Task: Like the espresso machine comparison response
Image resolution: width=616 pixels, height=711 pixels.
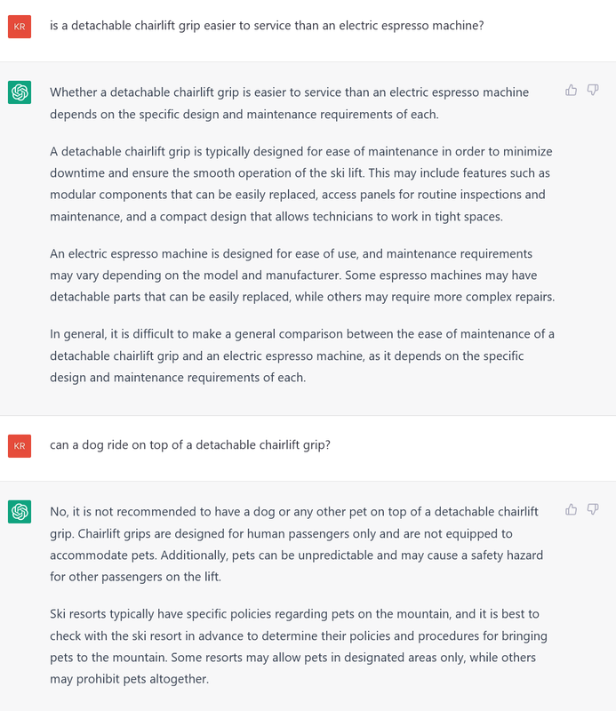Action: (x=572, y=90)
